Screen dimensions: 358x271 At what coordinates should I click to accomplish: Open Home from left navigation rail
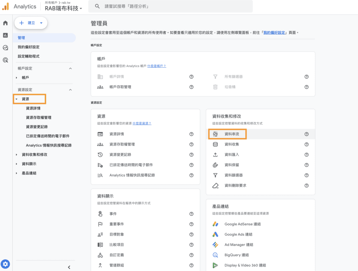click(5, 23)
